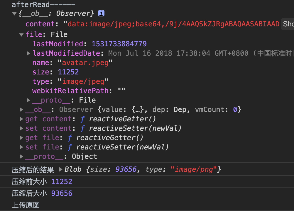This screenshot has width=294, height=211.
Task: Expand the get file reactiveGetter entry
Action: [x=21, y=138]
